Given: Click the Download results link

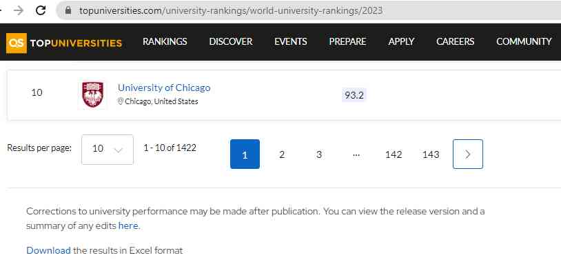Looking at the screenshot, I should pyautogui.click(x=48, y=250).
